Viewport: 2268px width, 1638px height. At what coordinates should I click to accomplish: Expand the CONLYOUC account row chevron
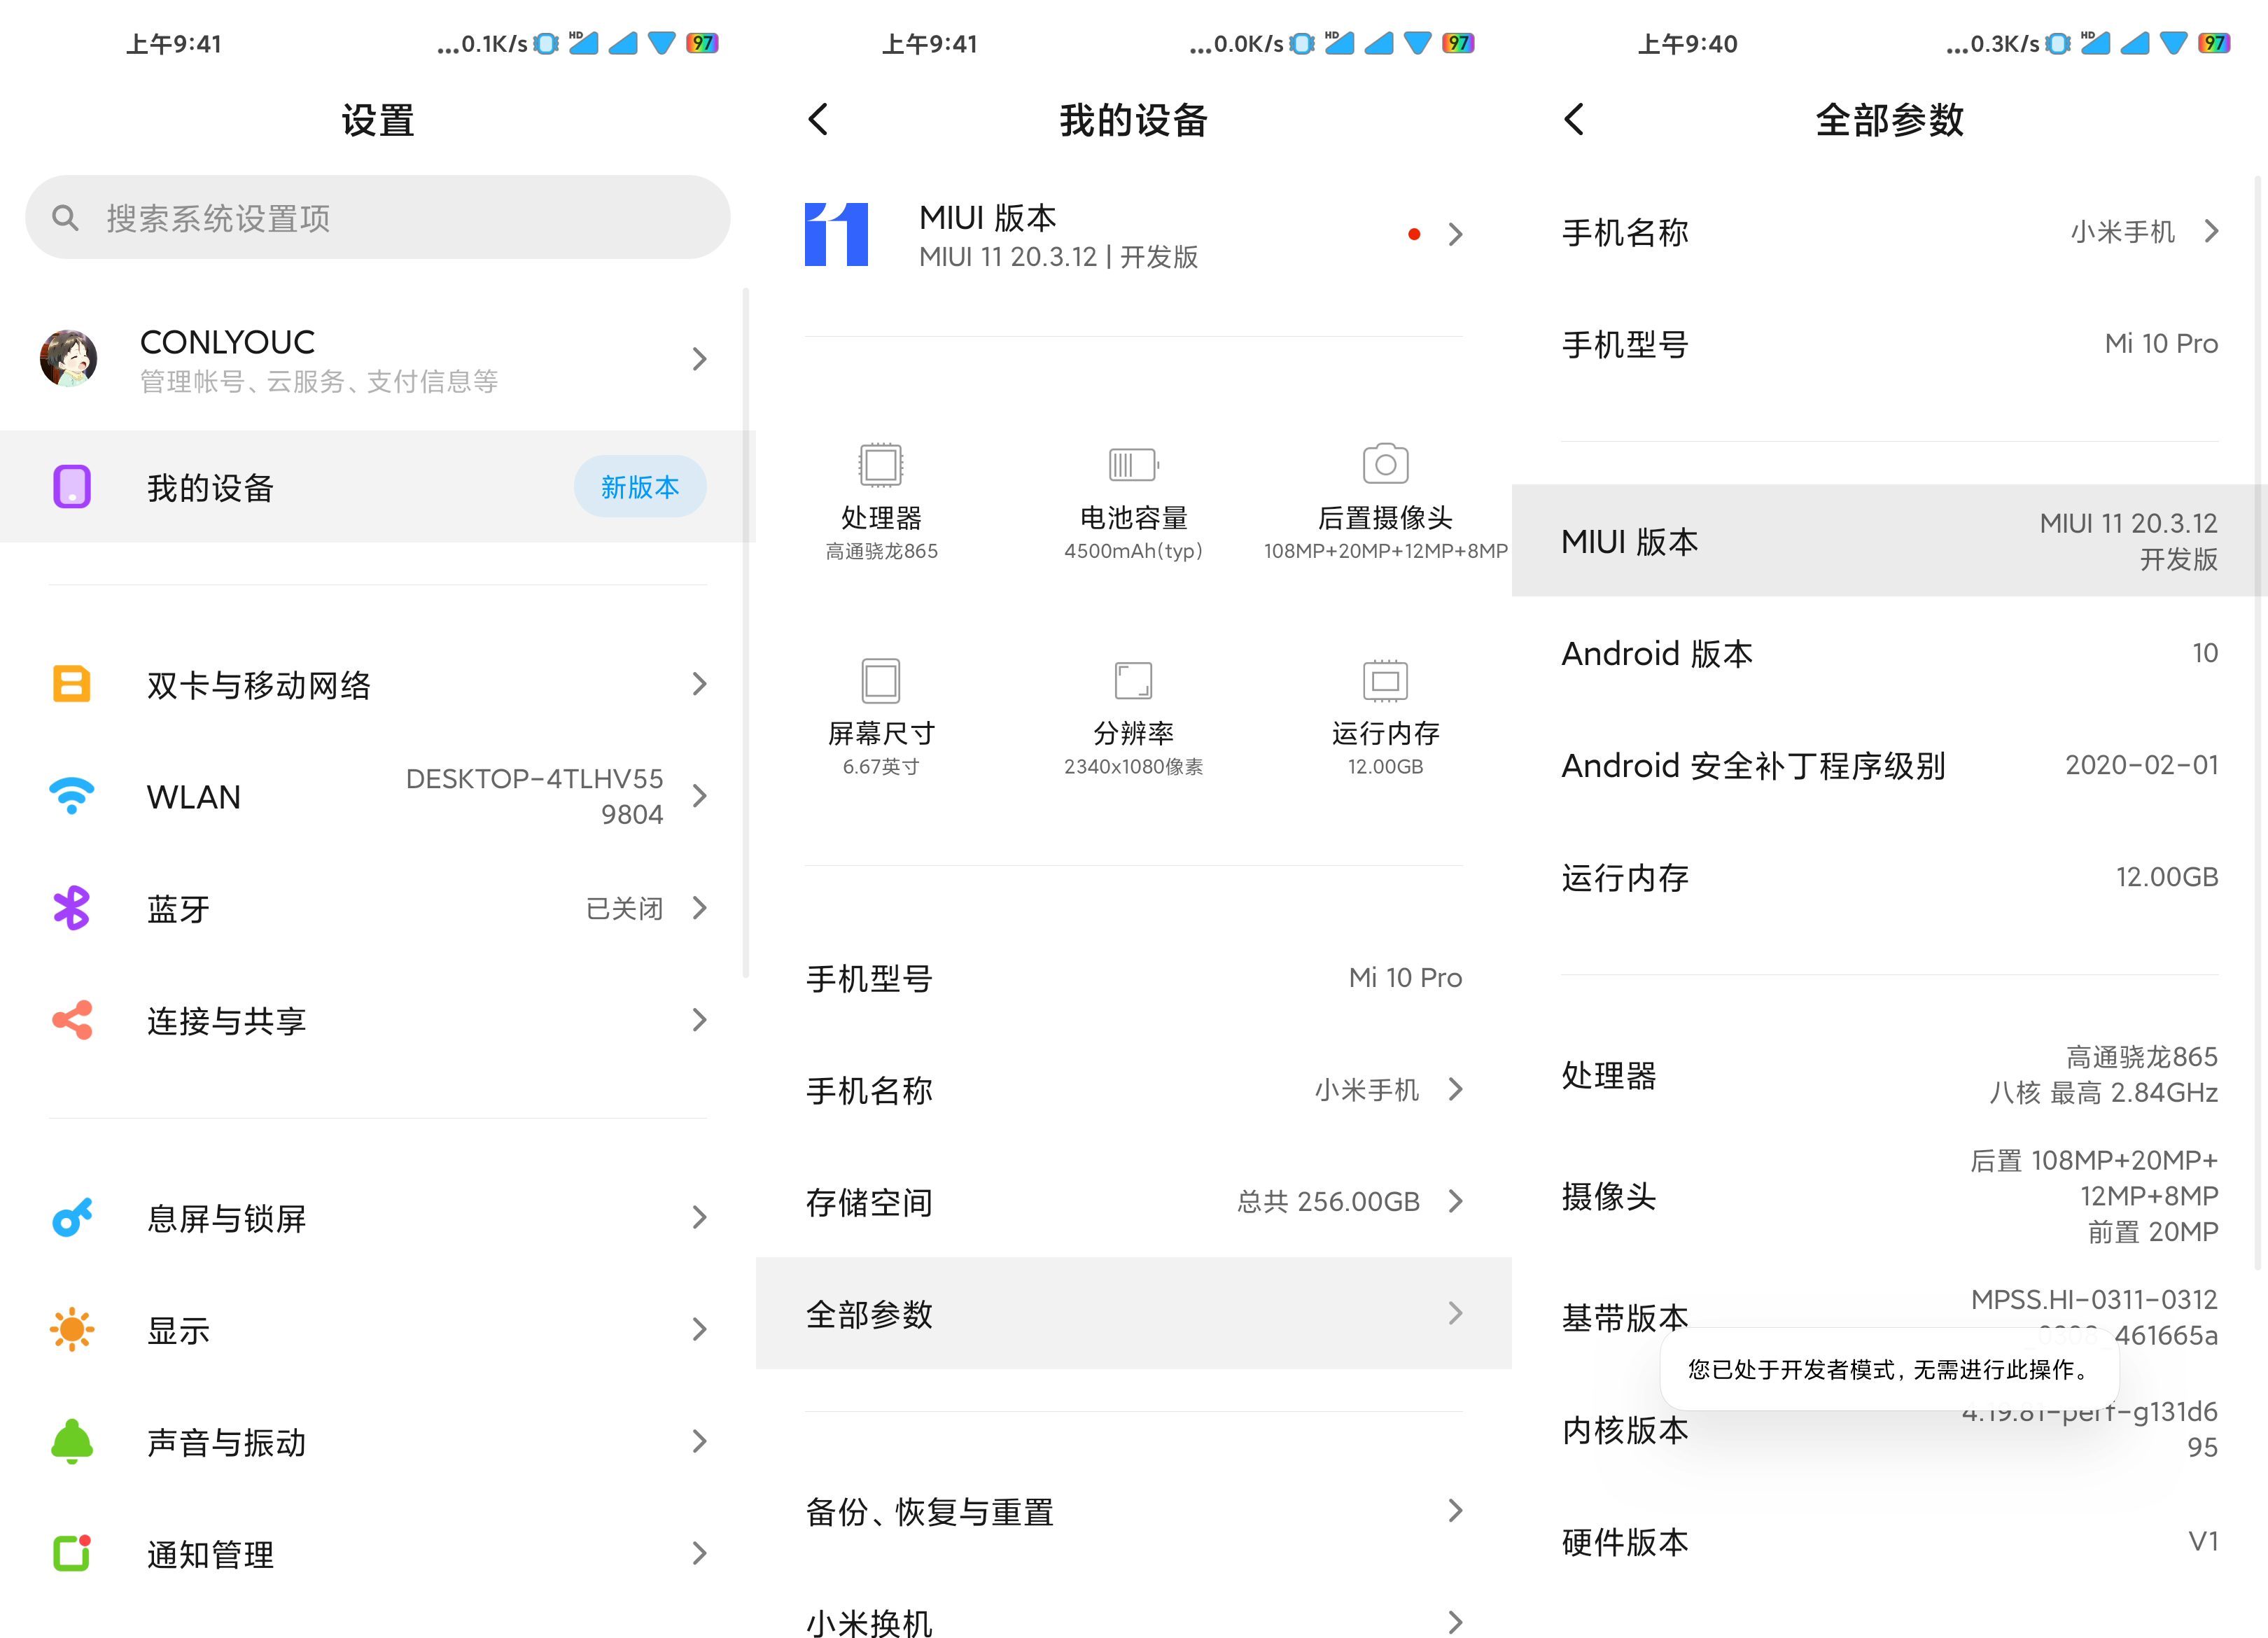(700, 359)
